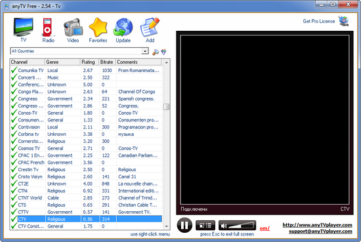Viewport: 361px width, 242px height.
Task: Click the Get Pro License link
Action: tap(319, 21)
